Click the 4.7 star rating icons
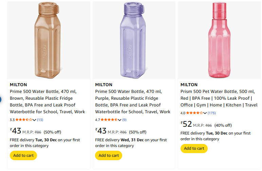 tap(109, 120)
